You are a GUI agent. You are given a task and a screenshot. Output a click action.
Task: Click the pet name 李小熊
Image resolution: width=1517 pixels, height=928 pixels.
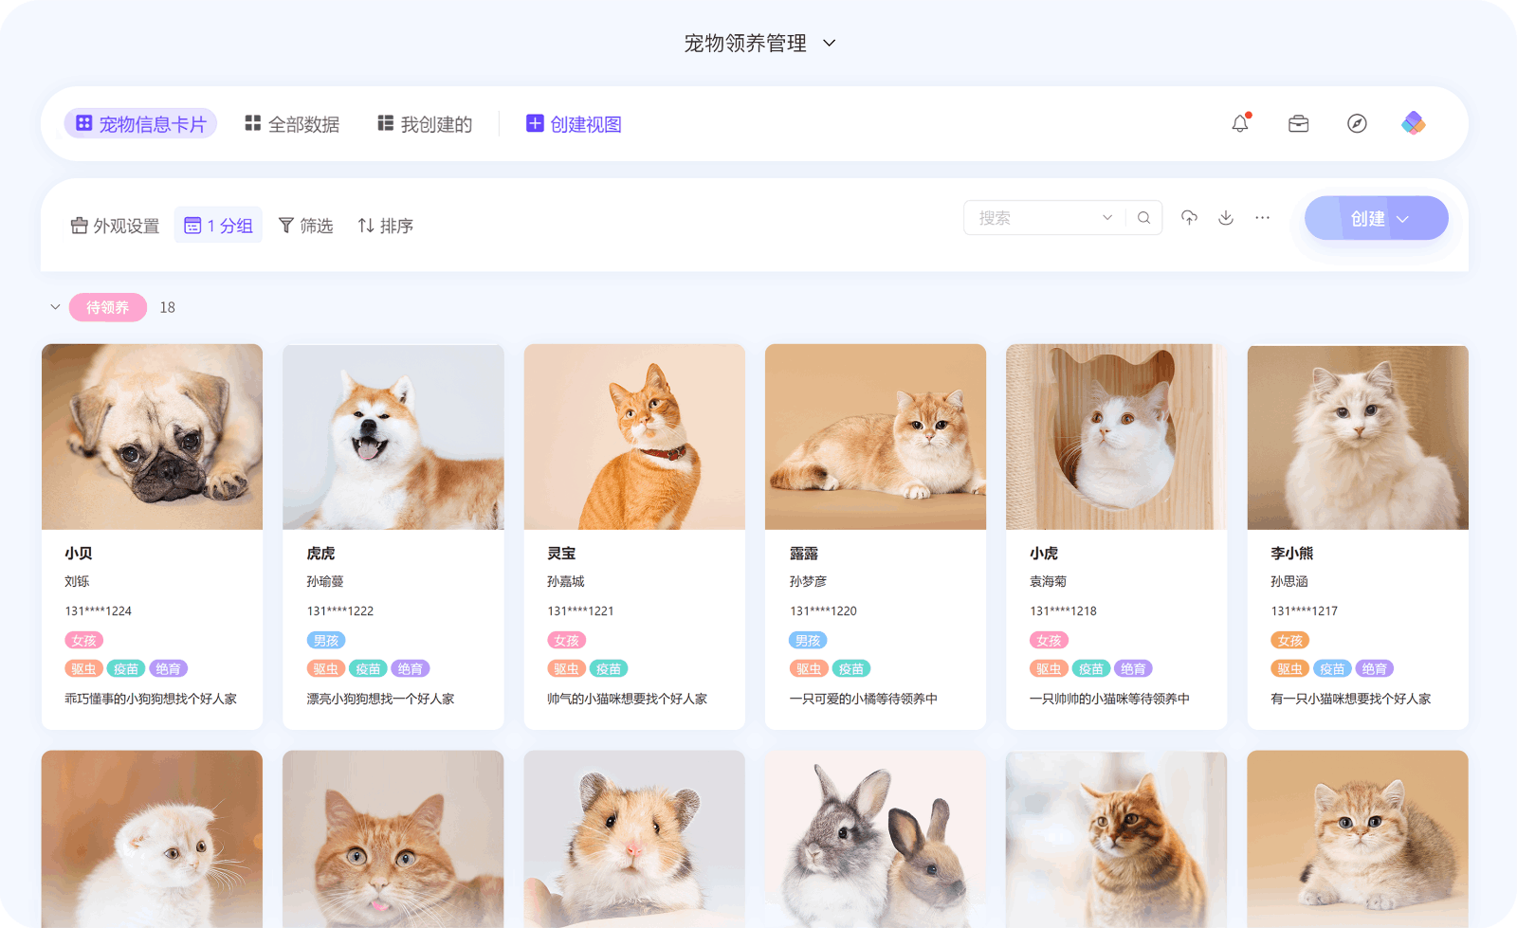pyautogui.click(x=1292, y=554)
